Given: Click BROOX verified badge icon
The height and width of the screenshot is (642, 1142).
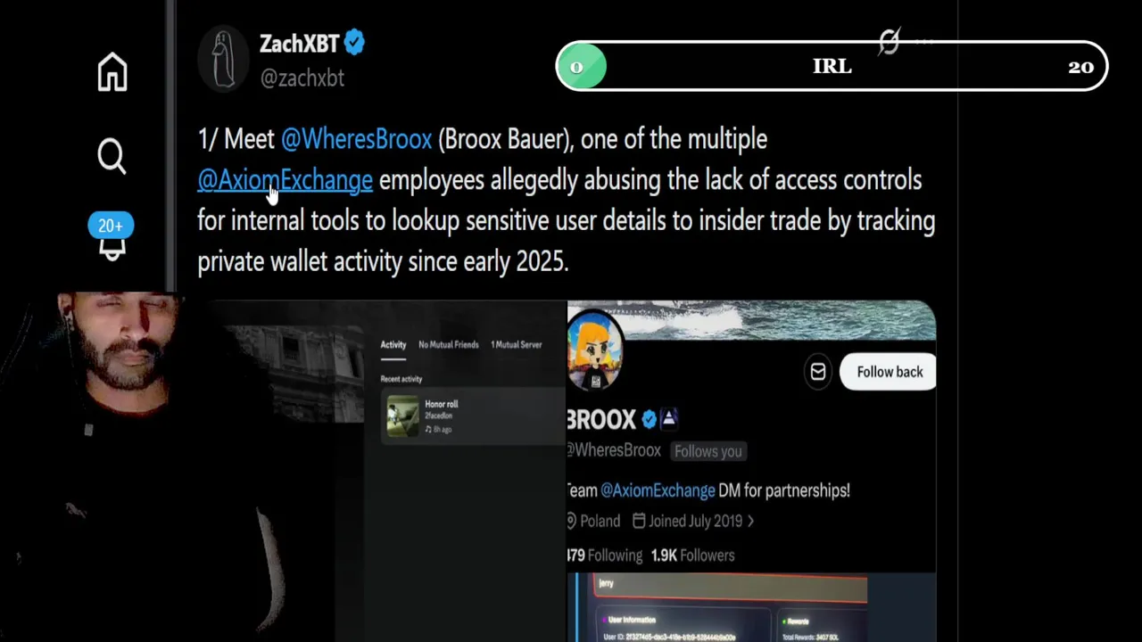Looking at the screenshot, I should [650, 419].
